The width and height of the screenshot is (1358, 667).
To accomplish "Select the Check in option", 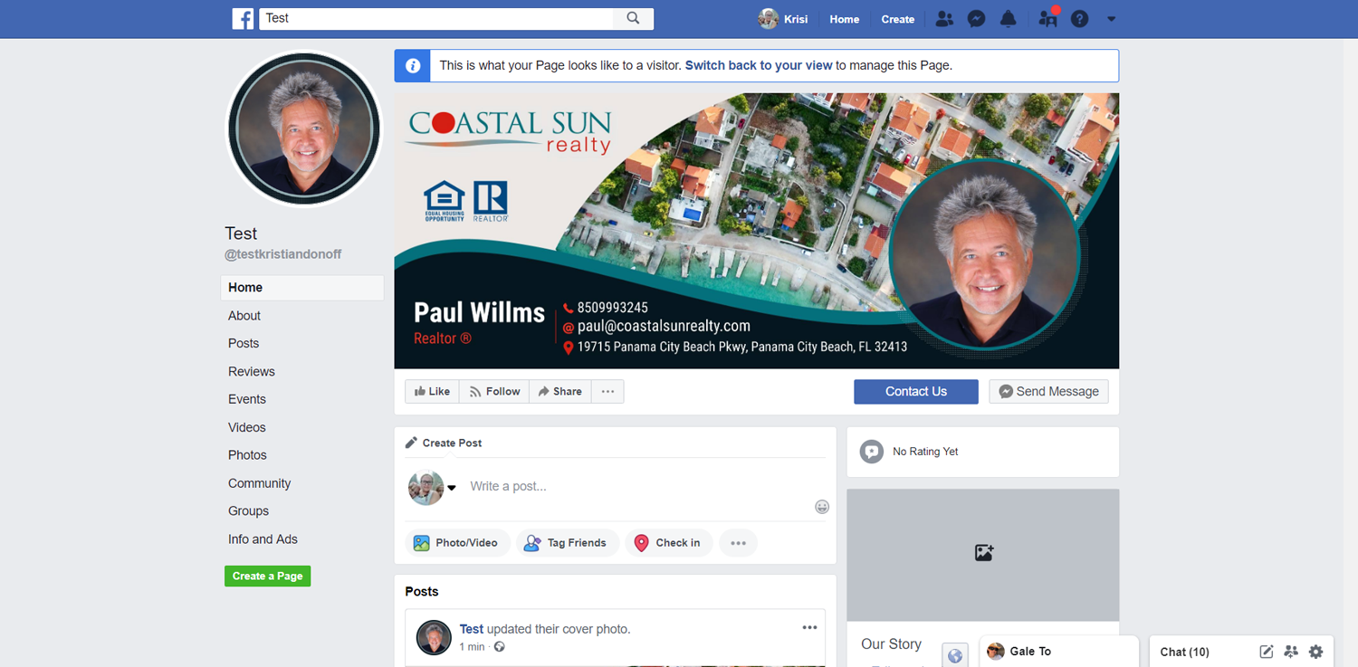I will 669,542.
